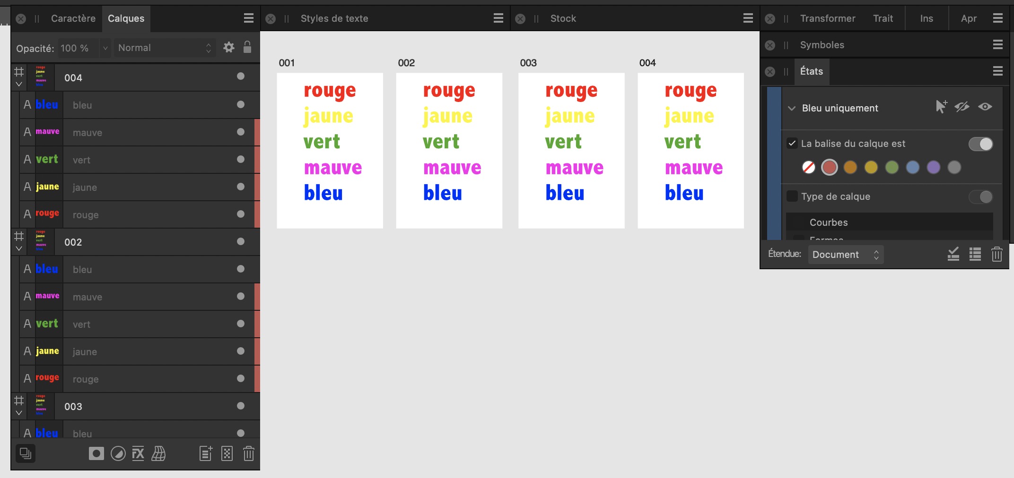Screen dimensions: 1014x478
Task: Select the purple layer tag swatch
Action: coord(934,167)
